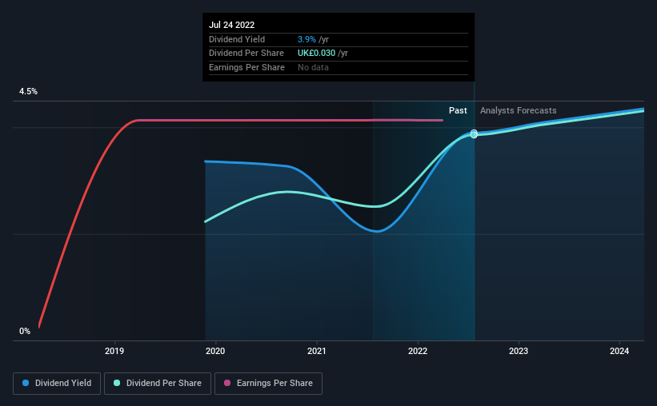Click the blue Dividend Yield legend dot
657x406 pixels.
pyautogui.click(x=26, y=383)
